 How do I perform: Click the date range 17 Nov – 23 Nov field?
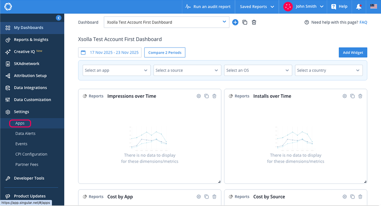tap(110, 53)
